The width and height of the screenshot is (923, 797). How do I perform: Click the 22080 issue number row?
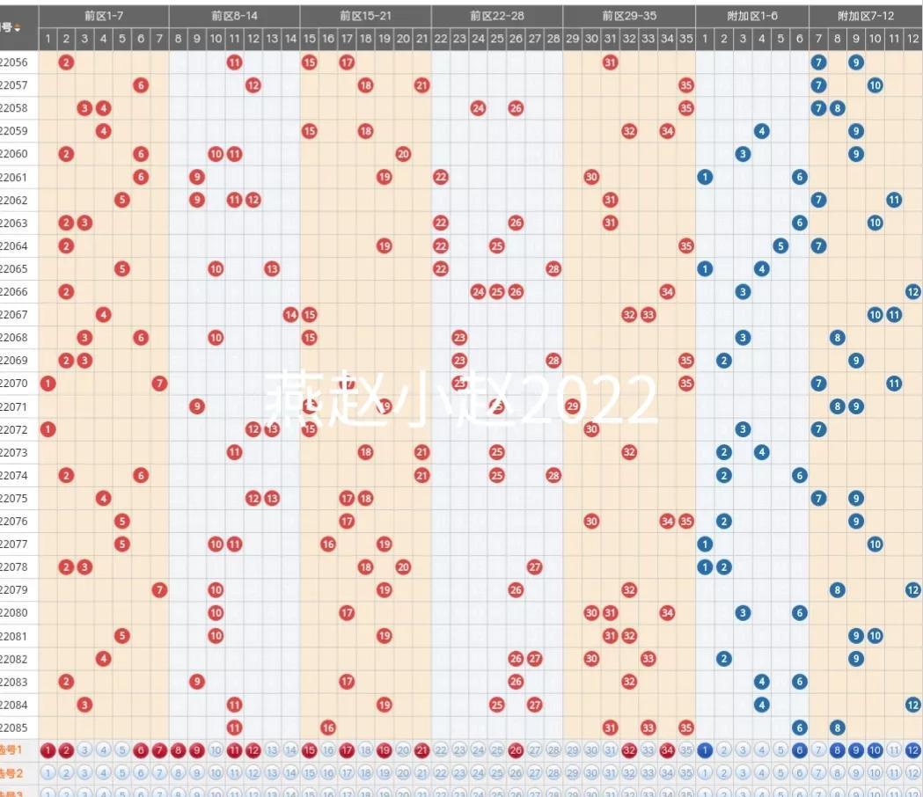click(16, 613)
